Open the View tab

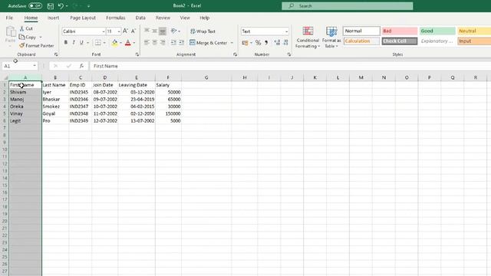click(185, 18)
